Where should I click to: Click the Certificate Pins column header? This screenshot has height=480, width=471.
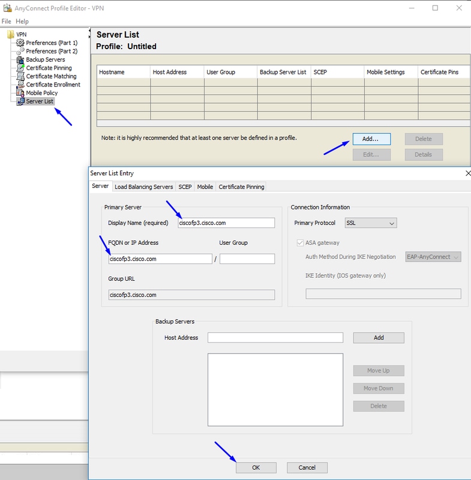444,72
